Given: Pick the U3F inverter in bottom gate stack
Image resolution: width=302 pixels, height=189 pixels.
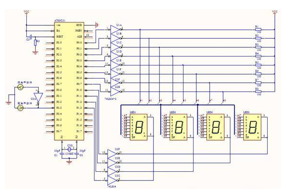Looking at the screenshot, I should click(x=113, y=154).
